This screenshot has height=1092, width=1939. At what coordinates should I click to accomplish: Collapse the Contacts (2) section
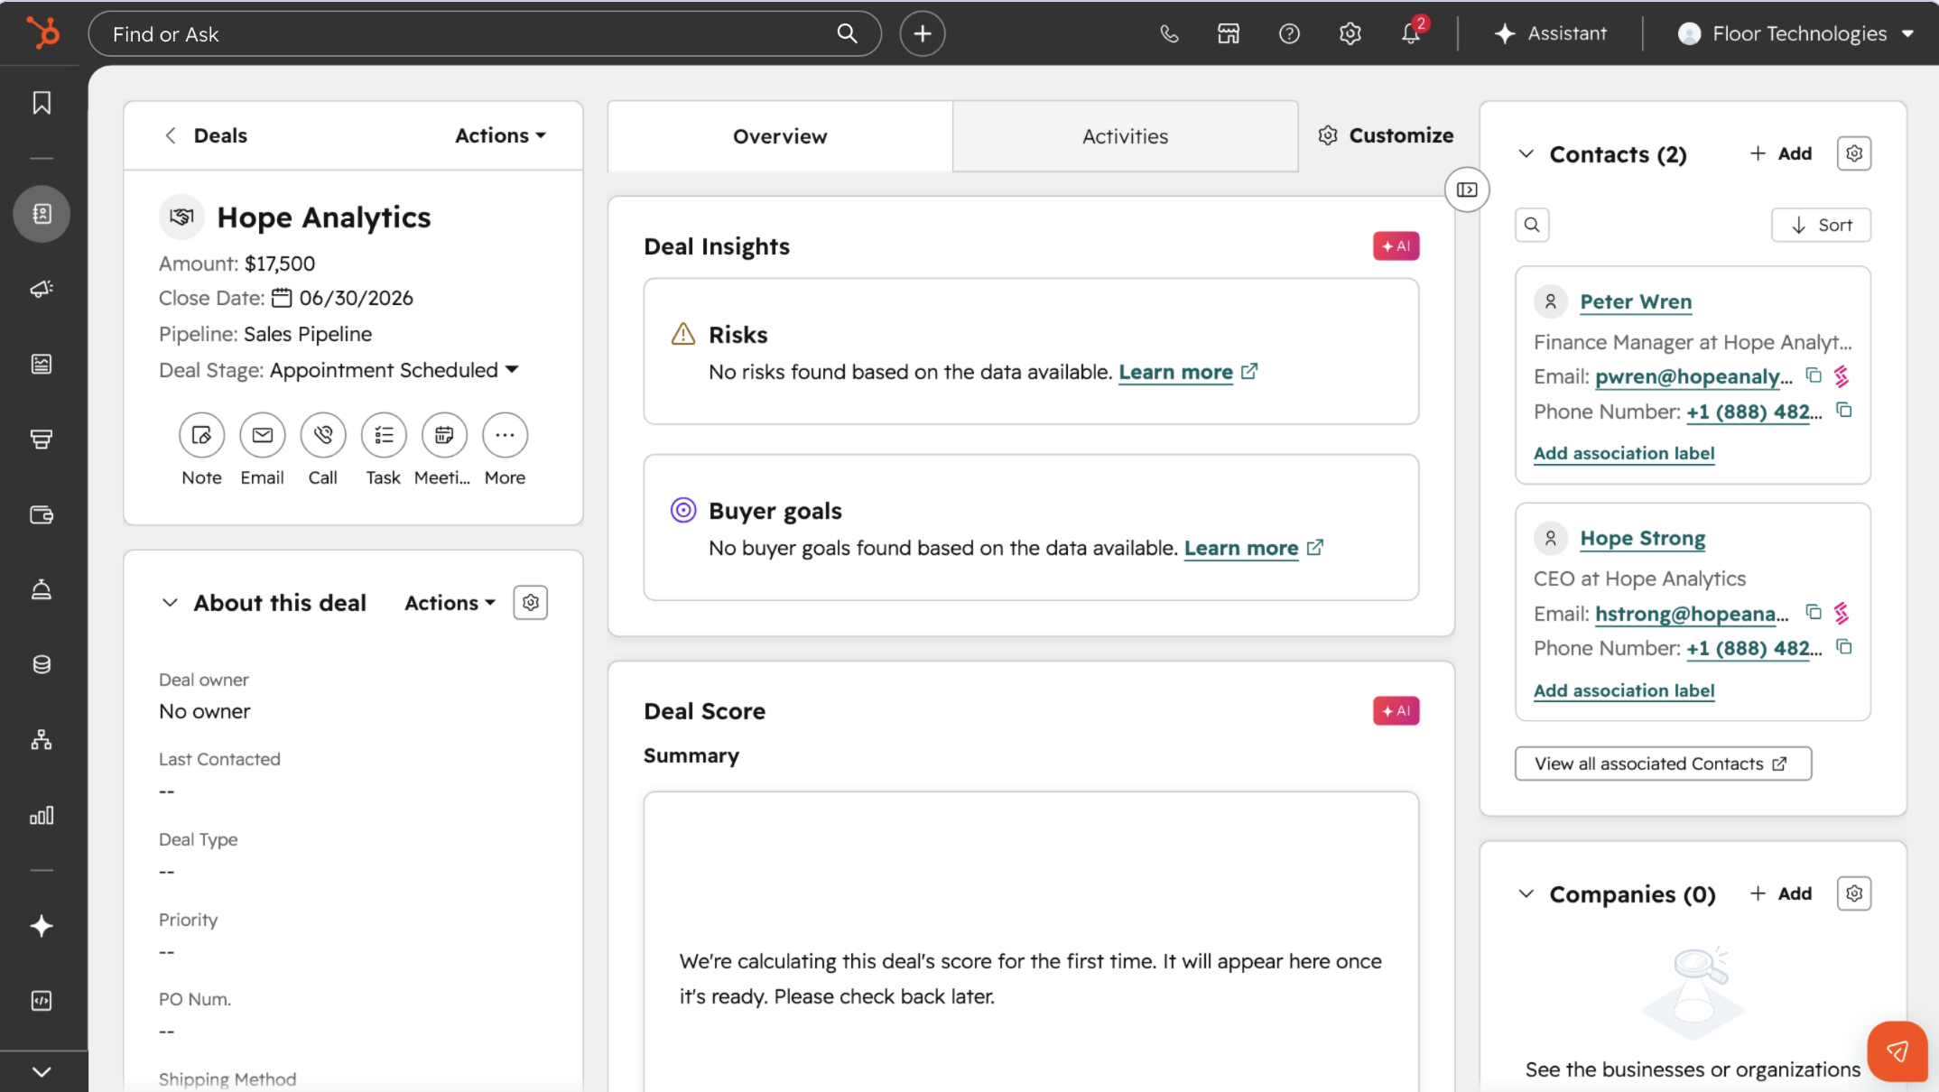click(1526, 153)
